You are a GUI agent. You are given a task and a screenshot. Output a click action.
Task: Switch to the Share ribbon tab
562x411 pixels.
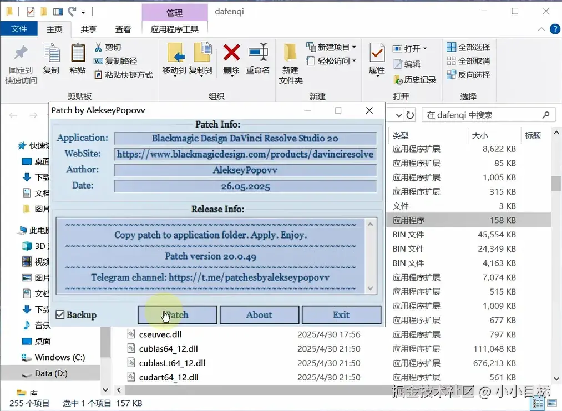(89, 29)
